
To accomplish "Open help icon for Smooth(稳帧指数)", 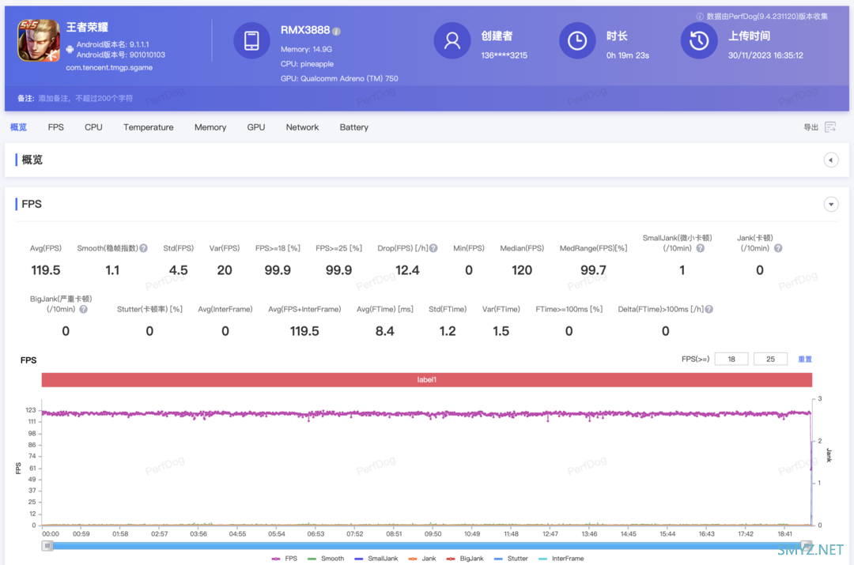I will click(144, 248).
